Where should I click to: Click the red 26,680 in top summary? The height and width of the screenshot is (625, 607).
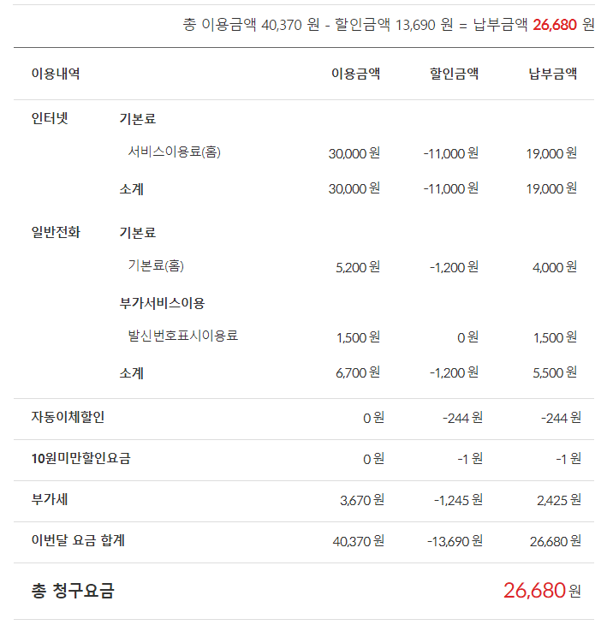coord(555,24)
